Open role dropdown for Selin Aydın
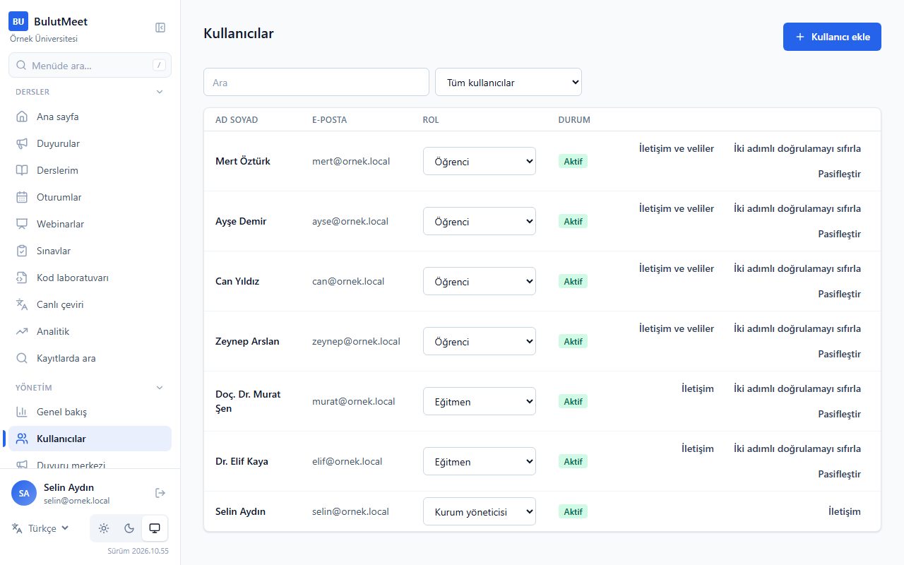The image size is (904, 565). tap(480, 511)
